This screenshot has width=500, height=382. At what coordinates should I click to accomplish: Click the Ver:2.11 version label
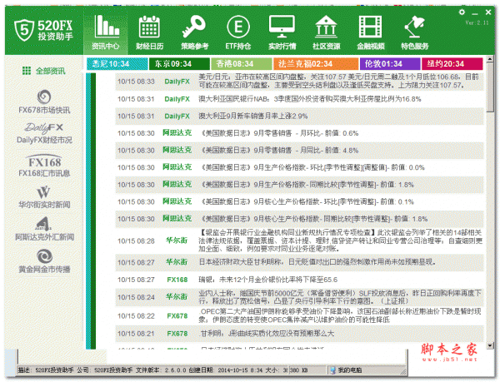[x=477, y=23]
